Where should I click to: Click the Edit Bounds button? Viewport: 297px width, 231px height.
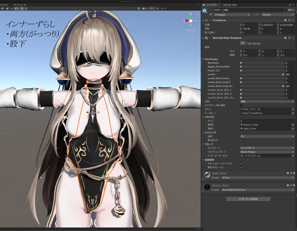click(x=243, y=43)
